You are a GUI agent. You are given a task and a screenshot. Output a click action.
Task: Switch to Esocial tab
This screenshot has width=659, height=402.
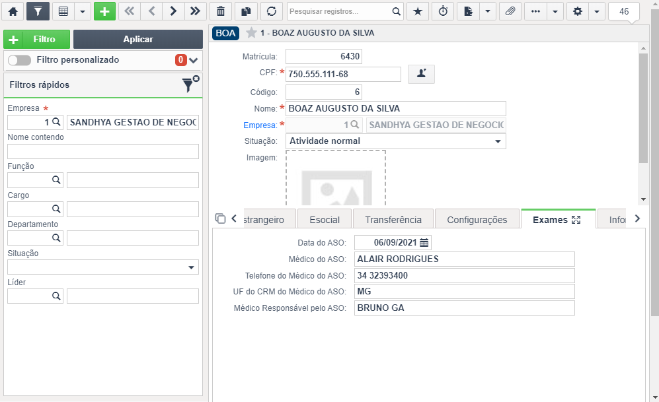(325, 220)
